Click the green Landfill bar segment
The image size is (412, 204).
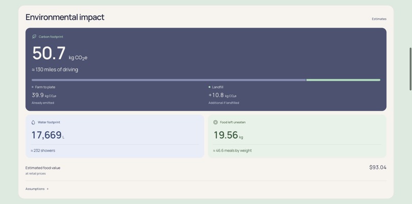343,80
